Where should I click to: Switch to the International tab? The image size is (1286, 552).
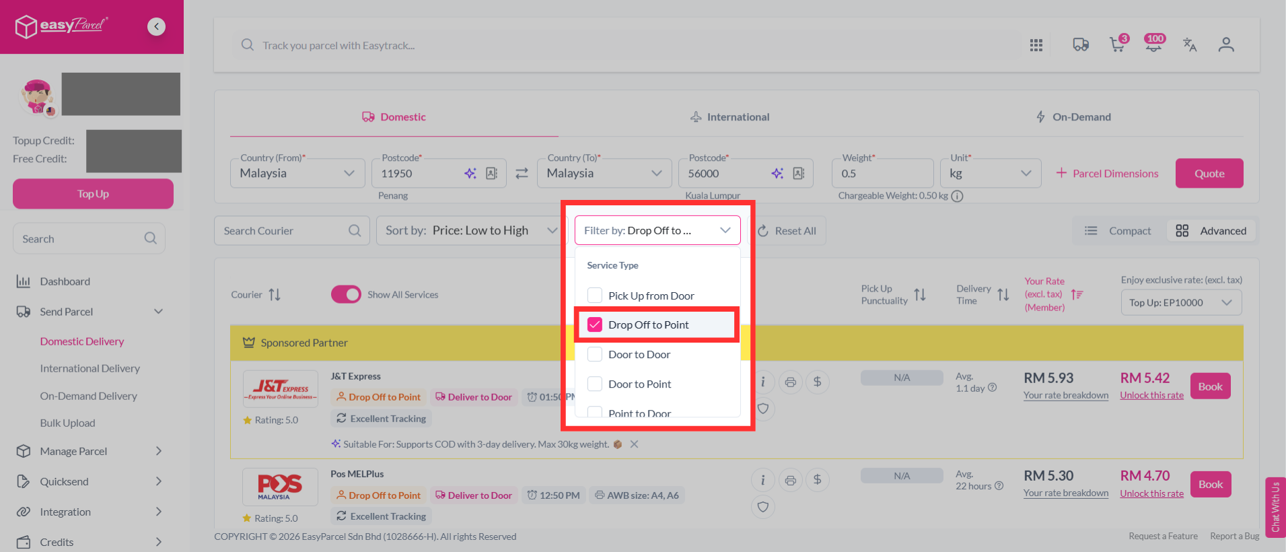coord(730,117)
